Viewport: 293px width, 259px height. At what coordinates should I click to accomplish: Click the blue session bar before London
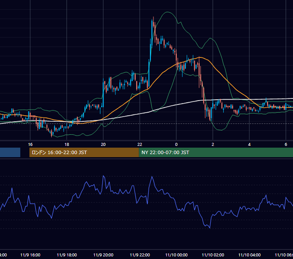[x=10, y=152]
